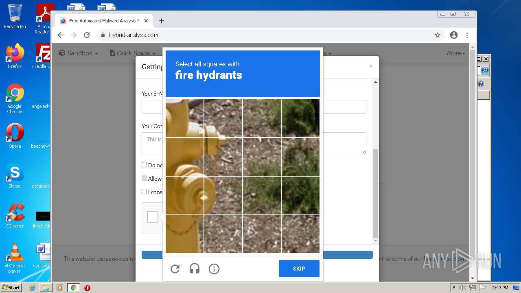Select tile with hydrant front outlet

[184, 195]
